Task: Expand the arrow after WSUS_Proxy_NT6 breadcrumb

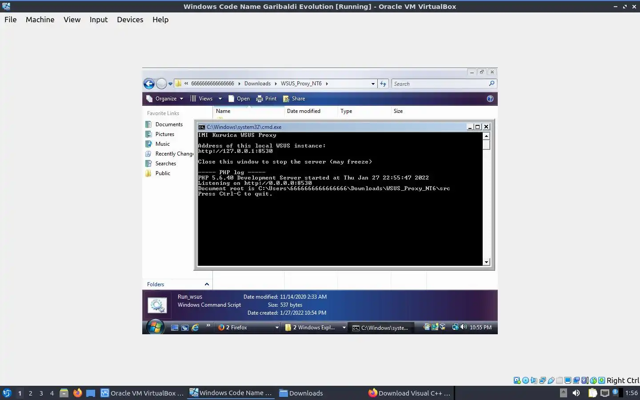Action: (x=327, y=84)
